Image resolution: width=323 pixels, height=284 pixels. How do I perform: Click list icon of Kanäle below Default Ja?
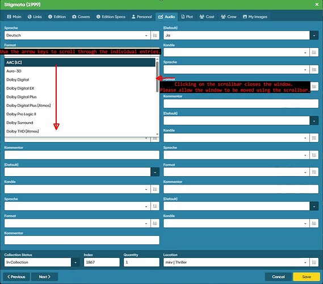point(314,52)
